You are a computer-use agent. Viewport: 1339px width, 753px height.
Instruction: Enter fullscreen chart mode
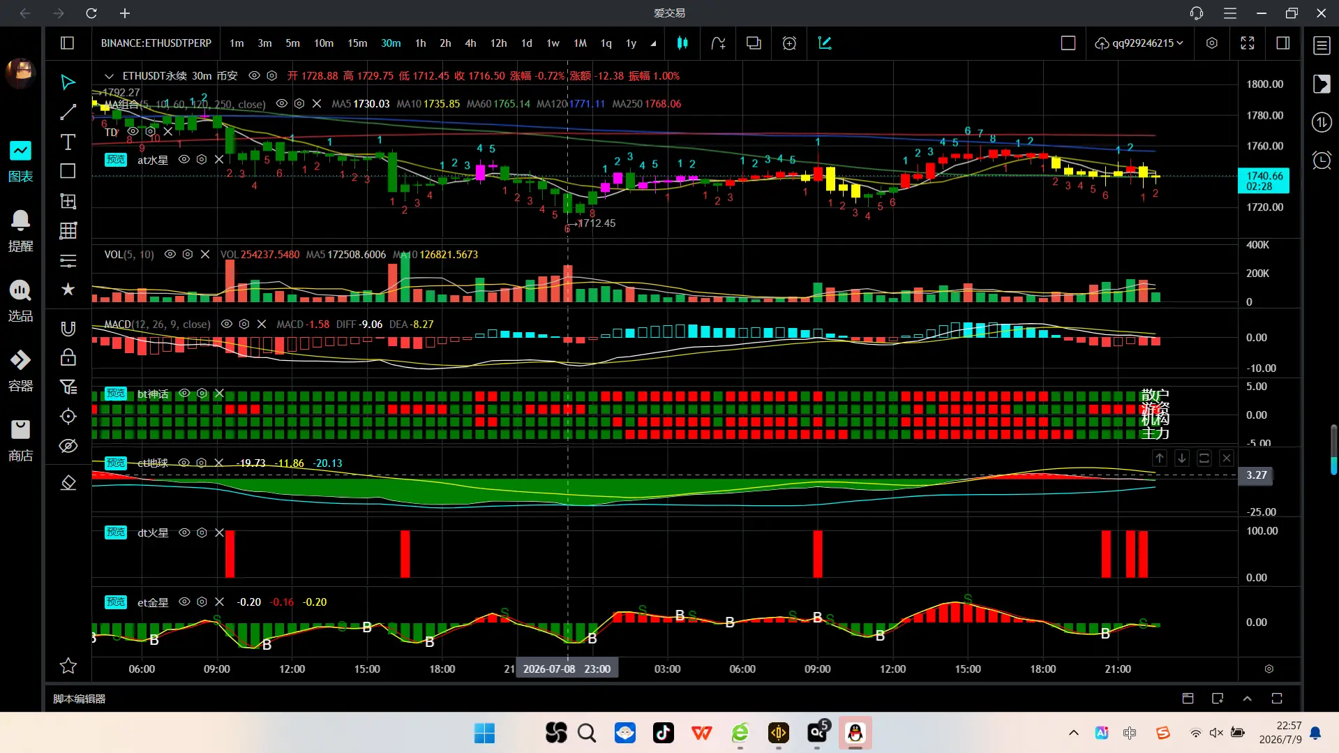(x=1247, y=43)
